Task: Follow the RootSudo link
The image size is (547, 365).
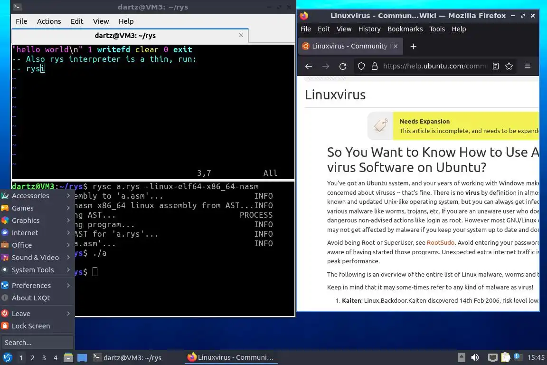Action: click(440, 242)
